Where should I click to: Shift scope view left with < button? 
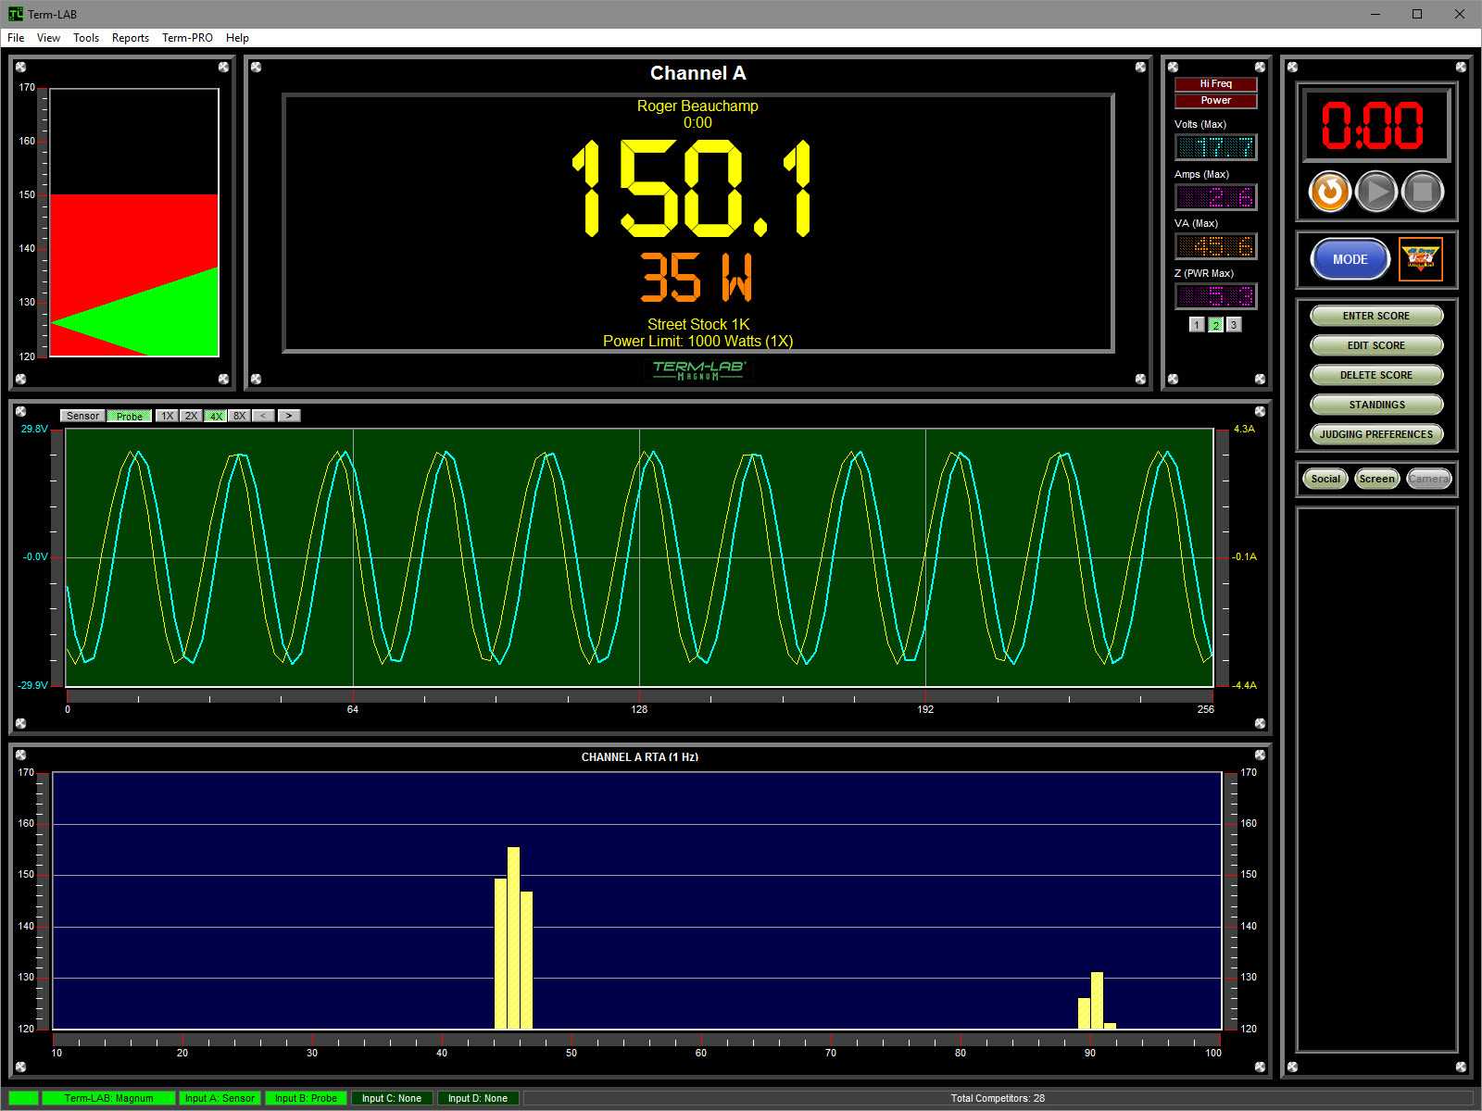(x=264, y=416)
